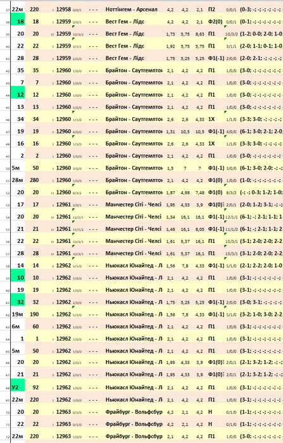283x443 pixels.
Task: Click the odds cell showing 1,92
Action: point(170,46)
